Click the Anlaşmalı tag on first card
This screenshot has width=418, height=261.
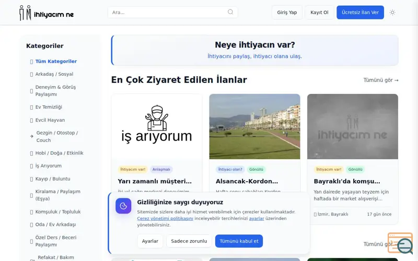point(161,169)
